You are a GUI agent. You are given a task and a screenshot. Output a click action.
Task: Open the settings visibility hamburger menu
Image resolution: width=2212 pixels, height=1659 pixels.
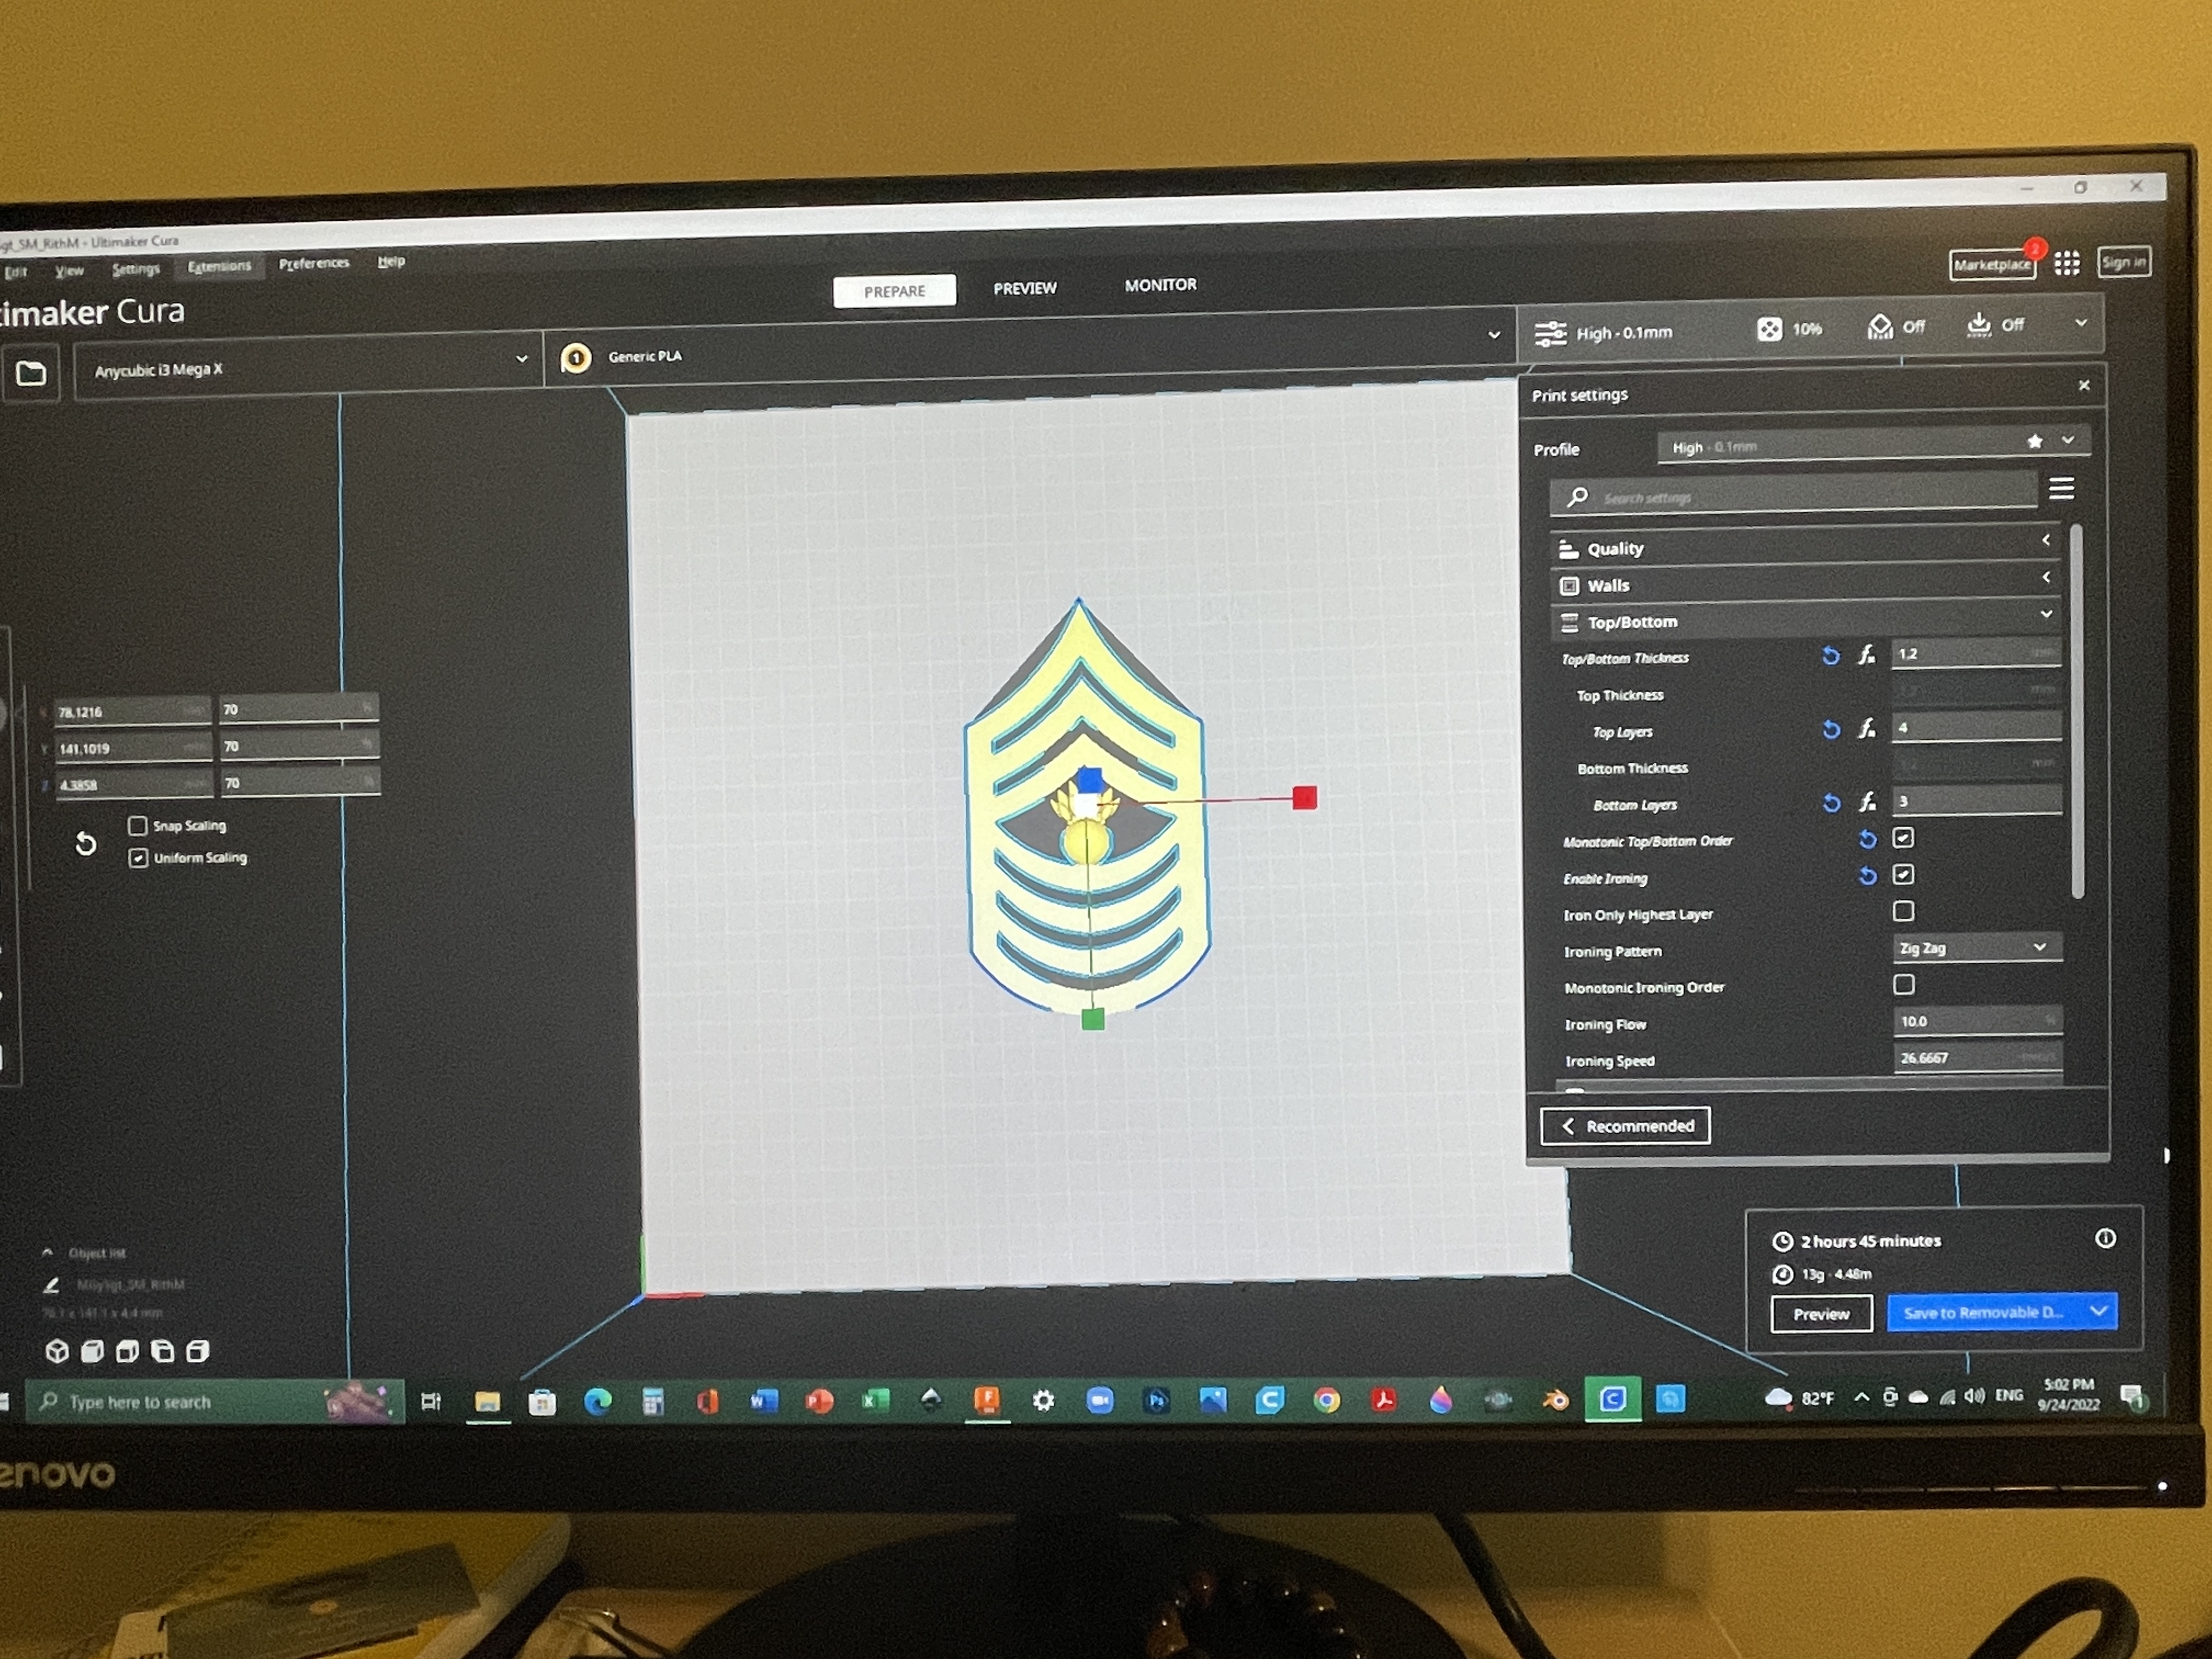point(2061,488)
